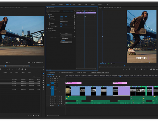This screenshot has height=121, width=158.
Task: Reset the Auto Reframe effect
Action: pos(74,32)
